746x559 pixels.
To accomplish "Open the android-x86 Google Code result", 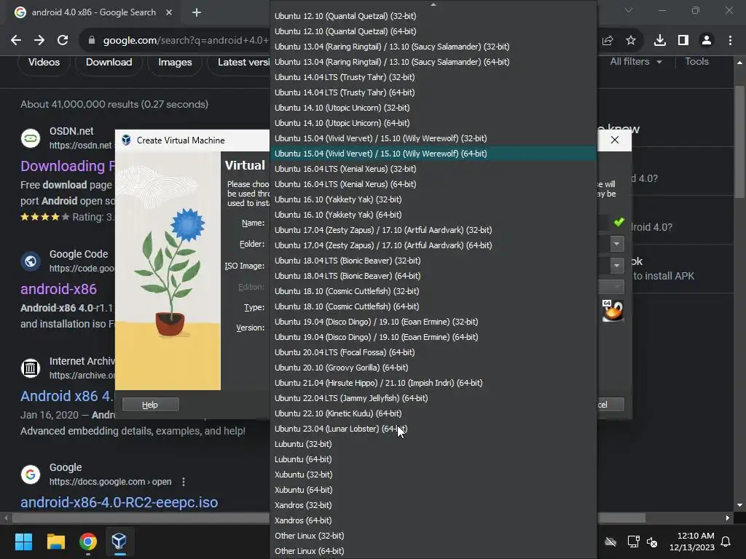I will point(58,289).
